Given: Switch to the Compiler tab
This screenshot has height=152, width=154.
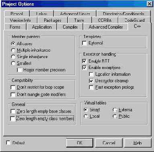Looking at the screenshot, I should click(x=70, y=27).
